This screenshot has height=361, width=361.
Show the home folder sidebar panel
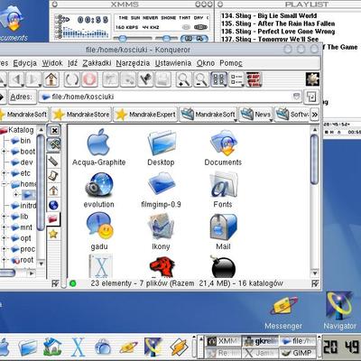pos(53,190)
